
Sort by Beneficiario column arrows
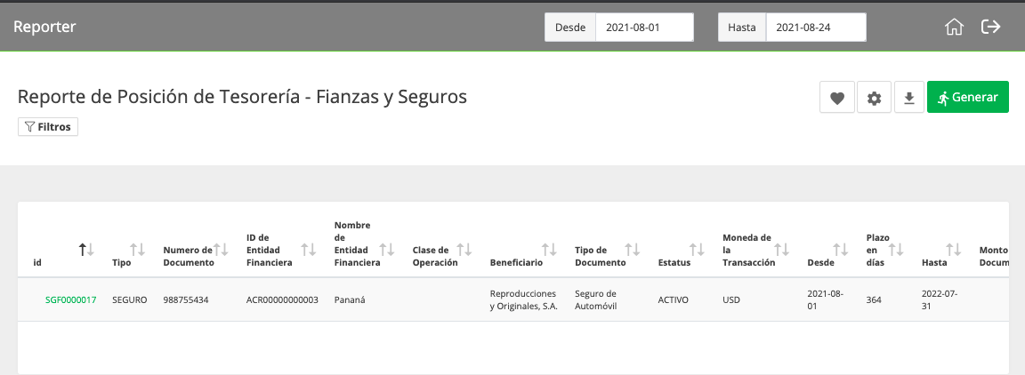click(x=549, y=249)
